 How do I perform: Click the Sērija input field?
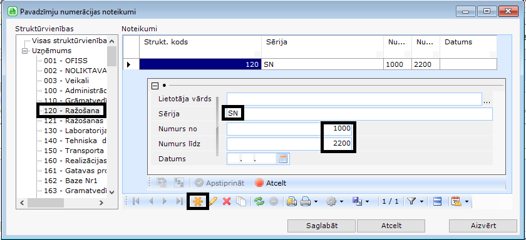click(359, 114)
